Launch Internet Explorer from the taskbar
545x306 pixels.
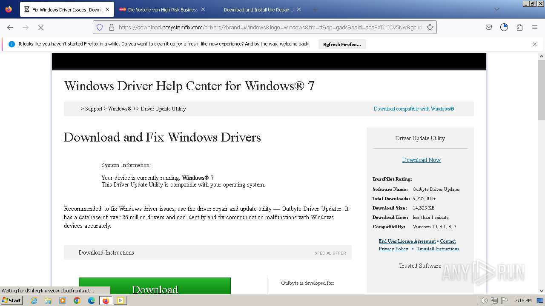pyautogui.click(x=34, y=300)
